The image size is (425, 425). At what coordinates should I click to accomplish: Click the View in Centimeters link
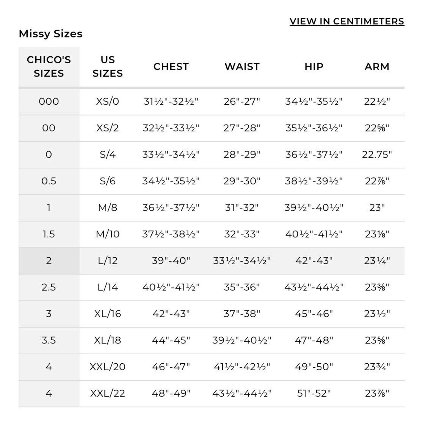tap(347, 22)
